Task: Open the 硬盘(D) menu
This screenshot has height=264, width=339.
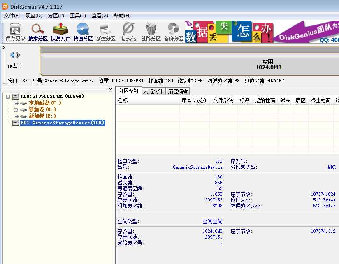Action: tap(34, 16)
